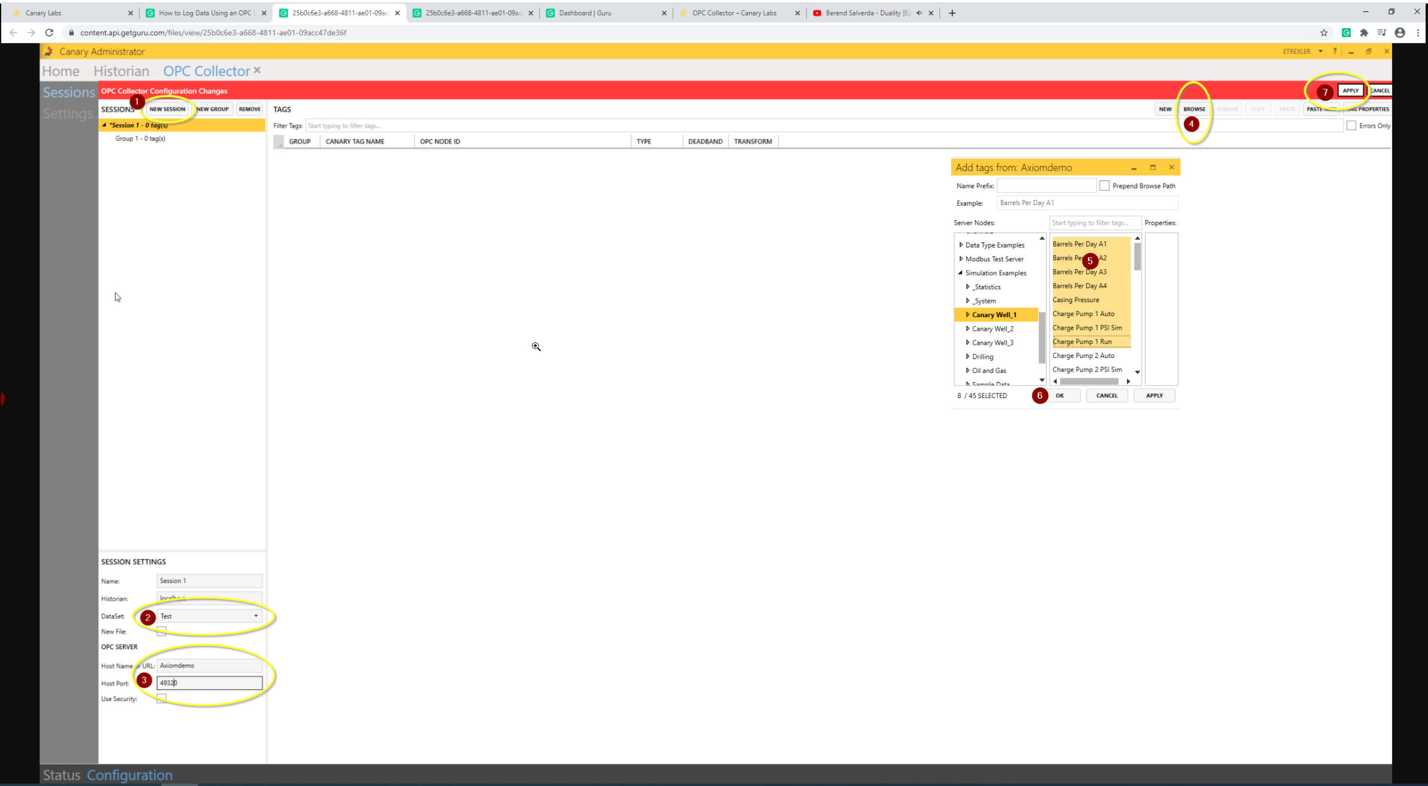The width and height of the screenshot is (1428, 786).
Task: Click the Canary Administrator help question mark
Action: pyautogui.click(x=1334, y=51)
